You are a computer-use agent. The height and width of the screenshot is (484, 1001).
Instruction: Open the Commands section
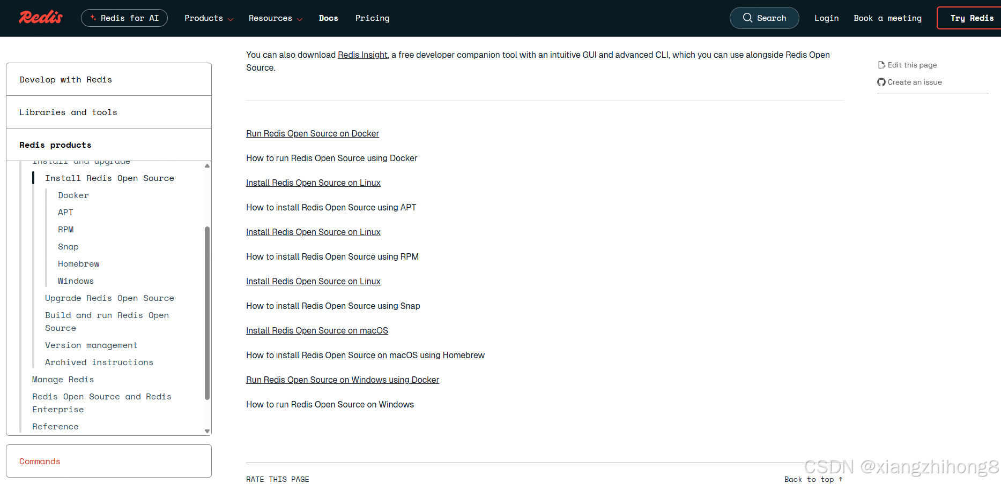click(x=109, y=461)
